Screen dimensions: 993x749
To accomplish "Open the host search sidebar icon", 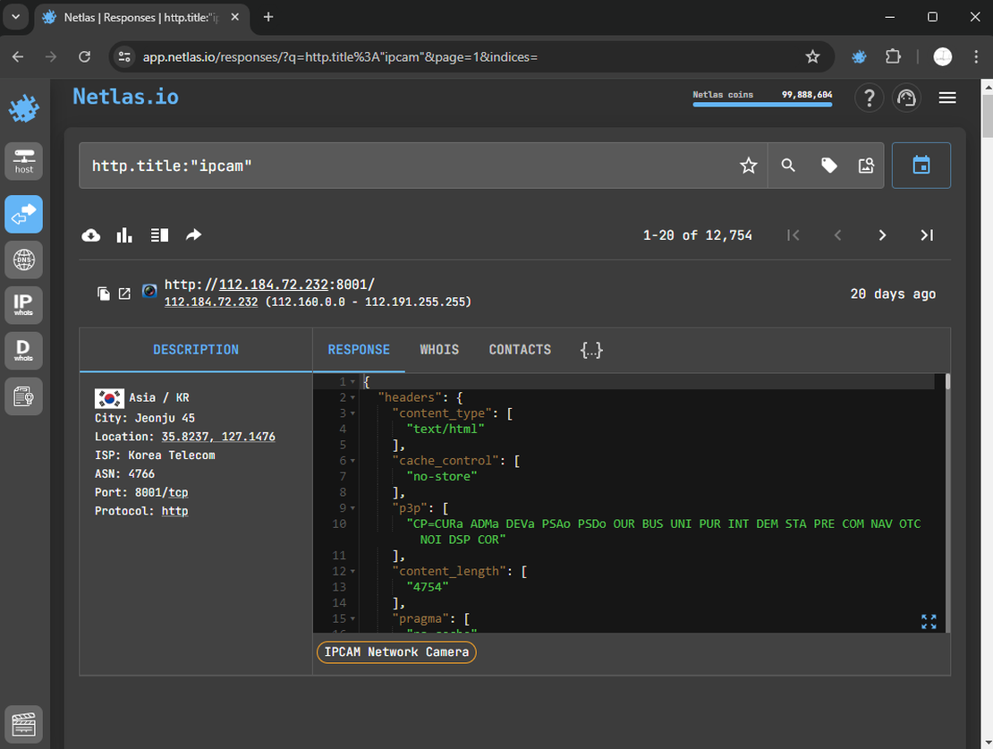I will point(23,161).
